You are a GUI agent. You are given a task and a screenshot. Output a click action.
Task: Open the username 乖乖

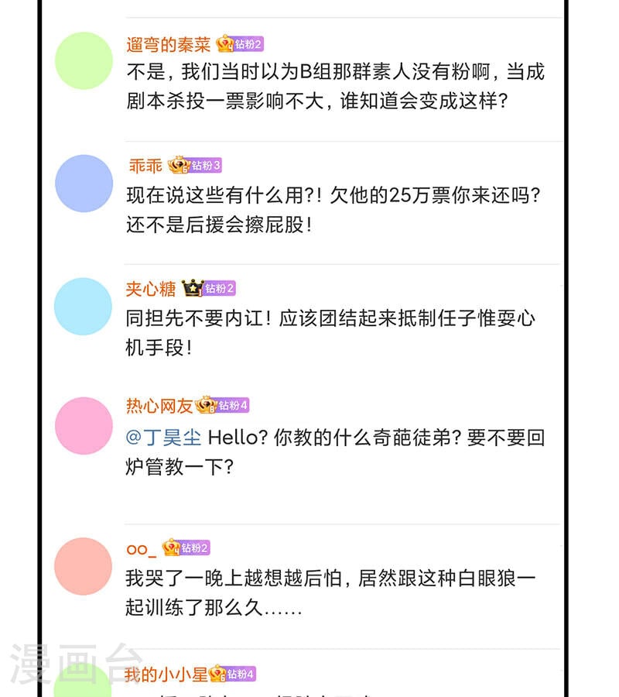[145, 166]
